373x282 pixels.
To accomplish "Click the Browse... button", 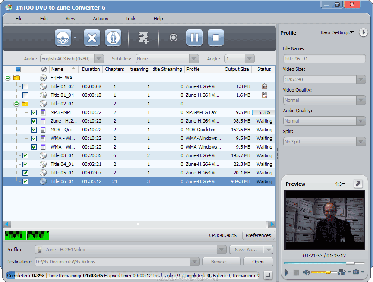I will [221, 262].
